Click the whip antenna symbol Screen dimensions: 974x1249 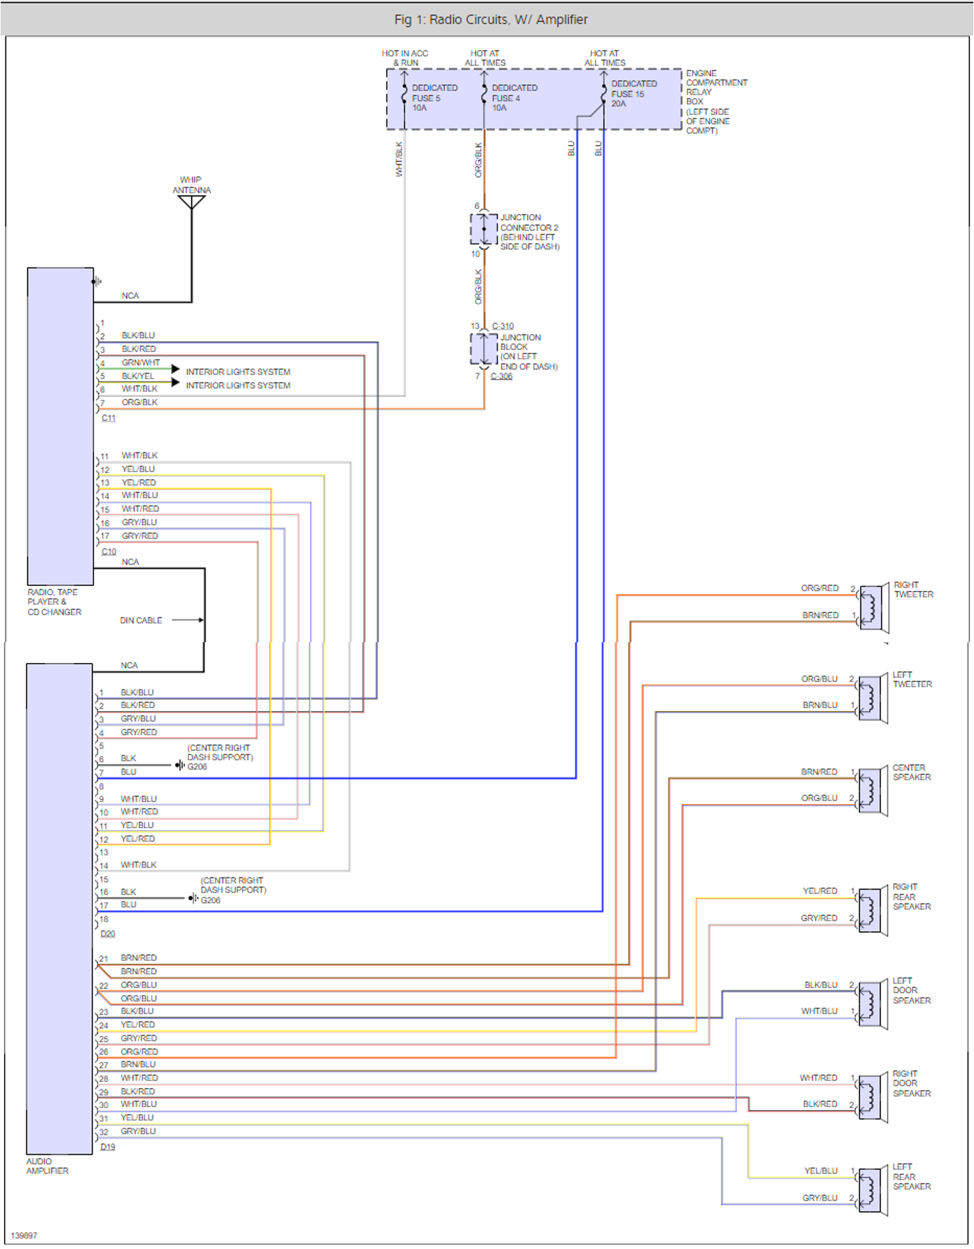(192, 201)
